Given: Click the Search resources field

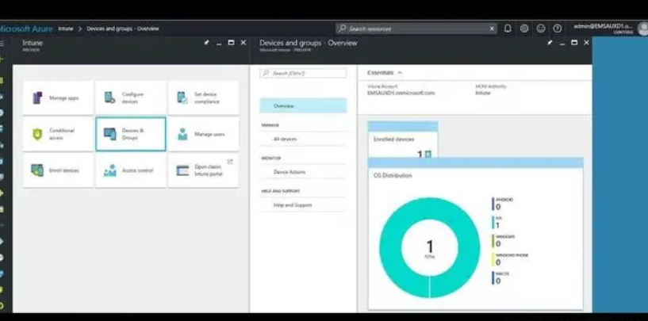Looking at the screenshot, I should coord(416,29).
